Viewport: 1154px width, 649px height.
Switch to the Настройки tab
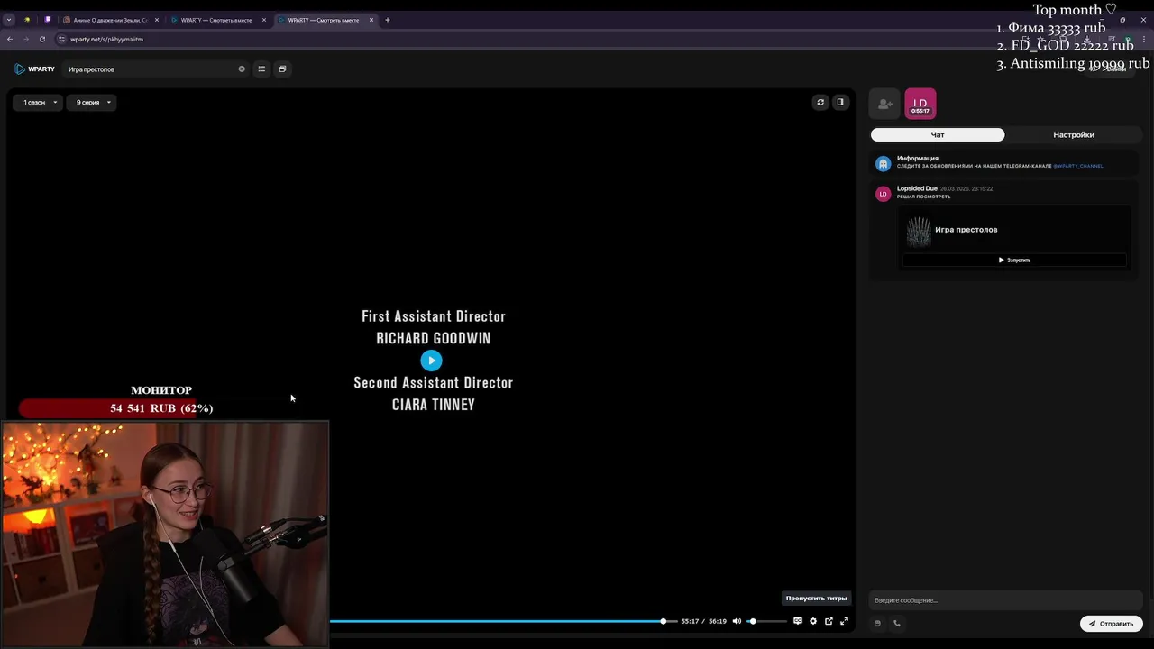[x=1074, y=134]
